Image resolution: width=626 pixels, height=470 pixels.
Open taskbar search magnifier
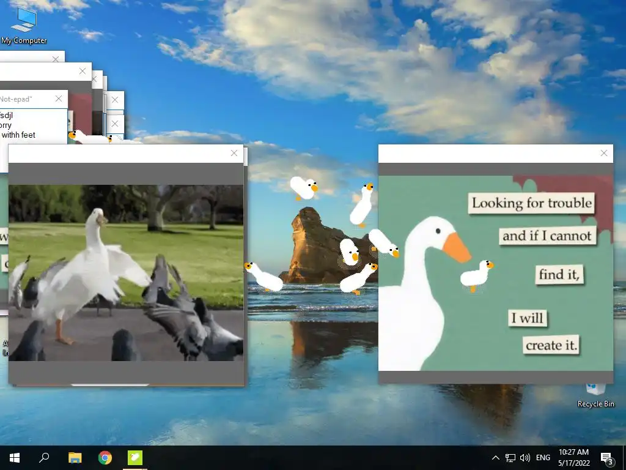[x=44, y=458]
